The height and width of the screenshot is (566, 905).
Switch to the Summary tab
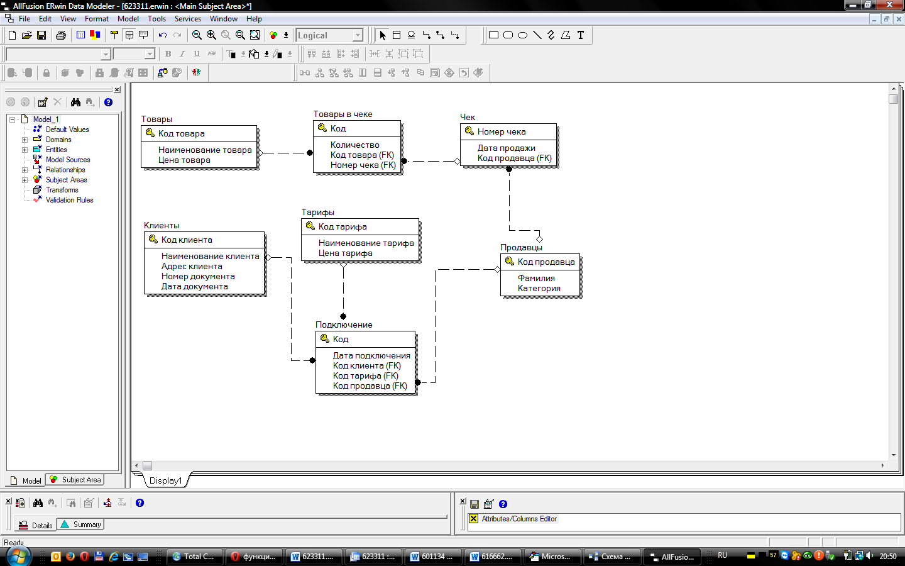81,524
